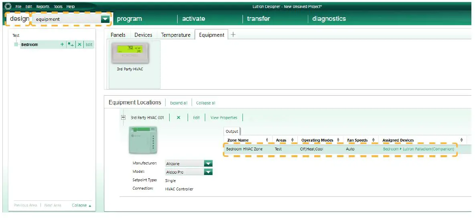
Task: Open the Devices toolbox tab
Action: (x=143, y=35)
